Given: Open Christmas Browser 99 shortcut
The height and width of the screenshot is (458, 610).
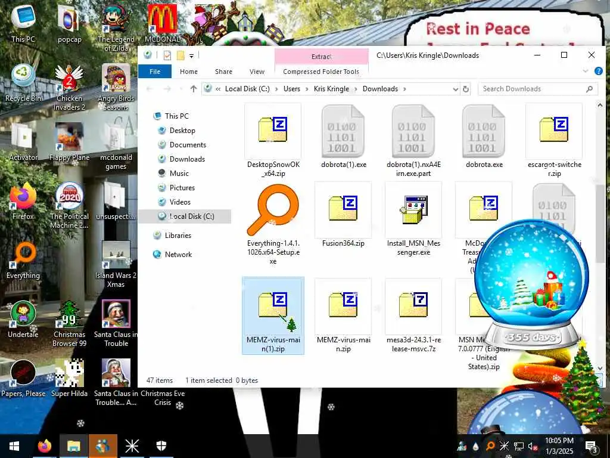Looking at the screenshot, I should pyautogui.click(x=69, y=323).
